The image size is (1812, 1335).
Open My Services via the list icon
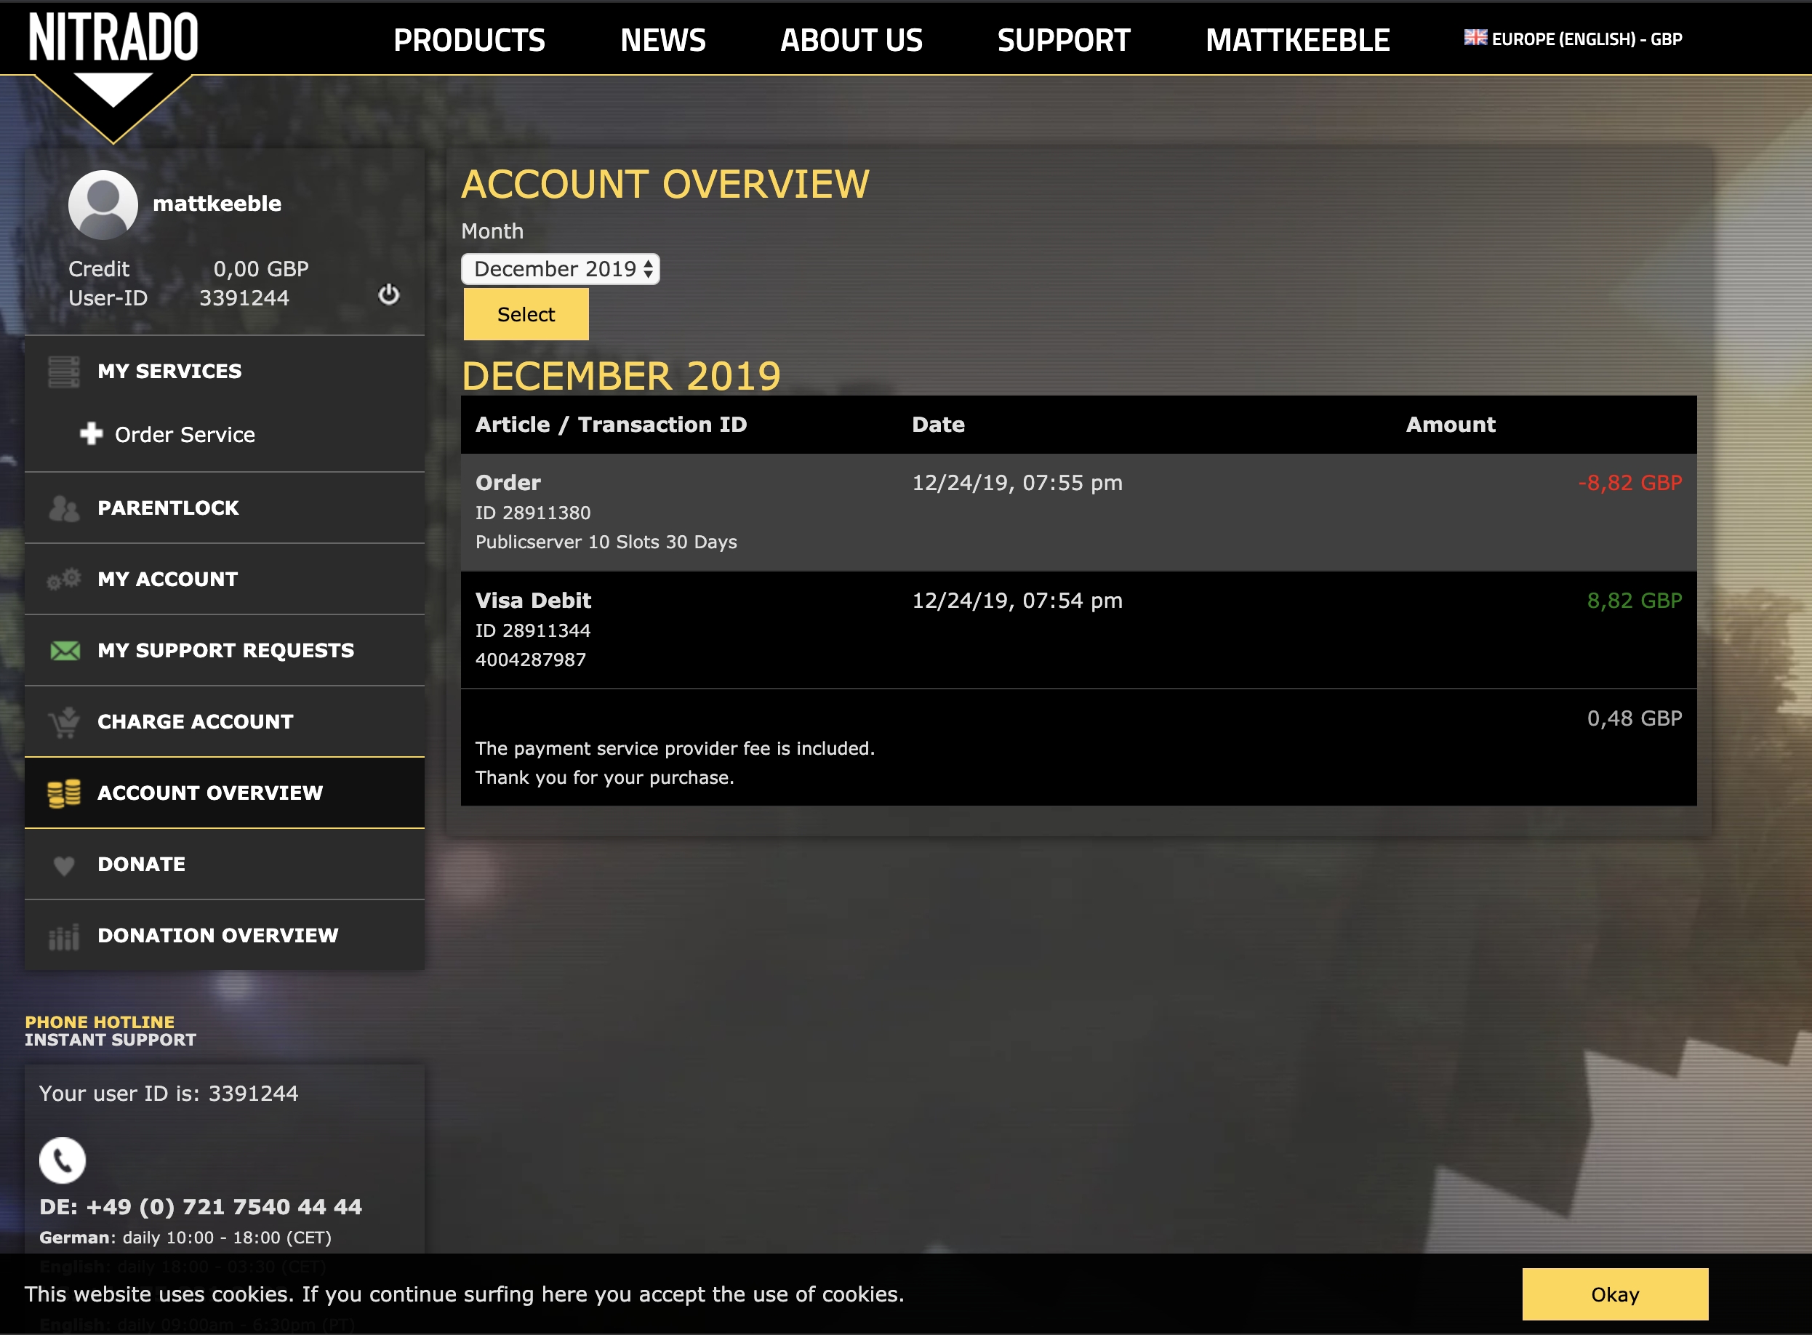pos(63,371)
